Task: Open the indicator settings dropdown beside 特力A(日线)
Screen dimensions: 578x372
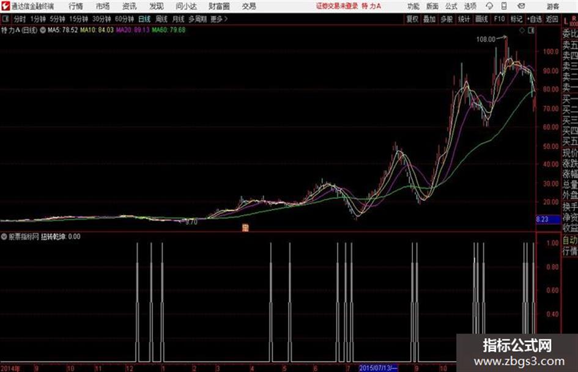Action: 43,30
